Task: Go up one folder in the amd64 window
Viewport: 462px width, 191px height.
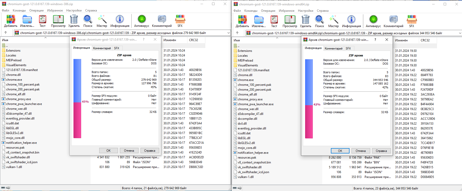Action: pos(237,33)
